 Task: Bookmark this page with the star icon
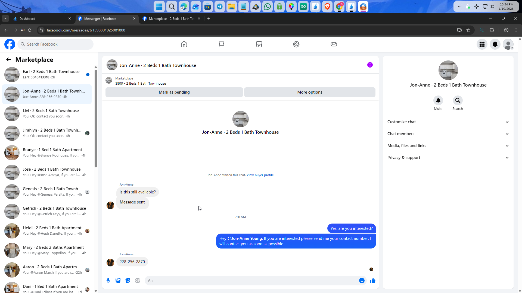tap(468, 30)
